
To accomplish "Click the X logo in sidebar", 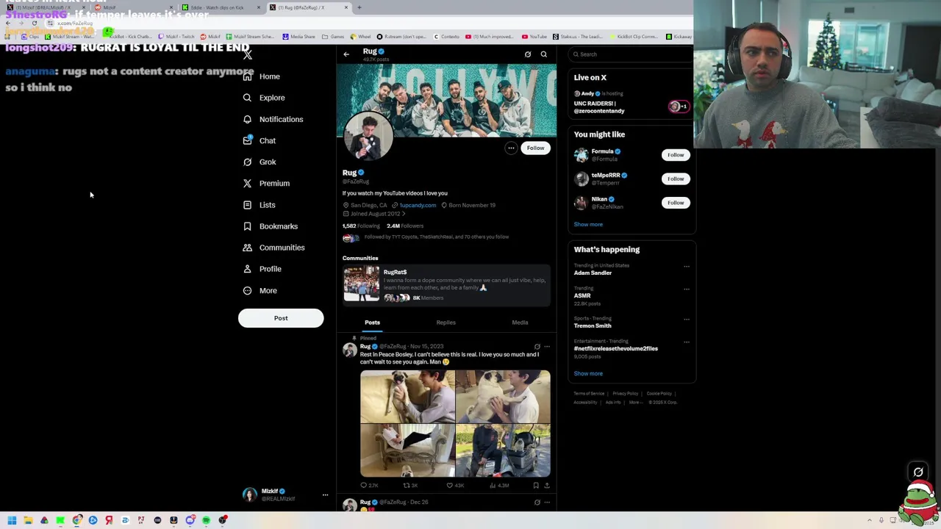I will 248,54.
